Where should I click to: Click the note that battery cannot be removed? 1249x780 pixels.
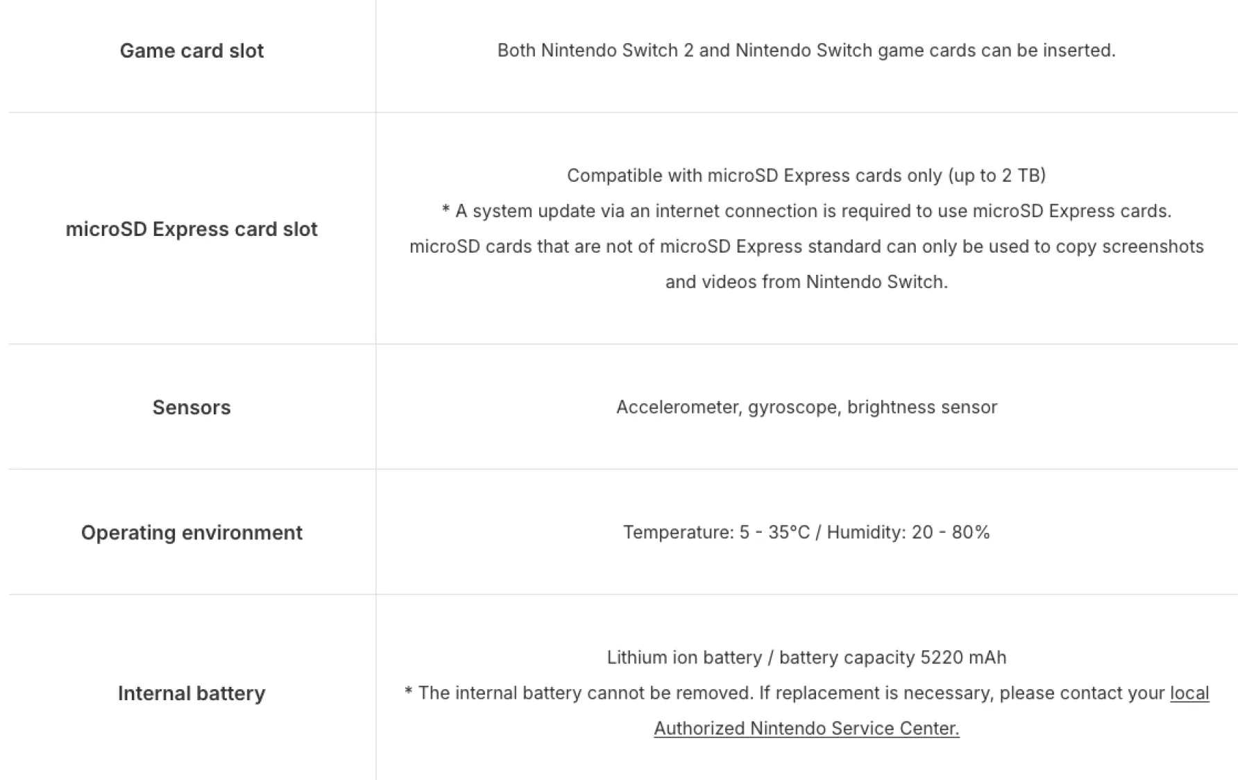coord(578,693)
